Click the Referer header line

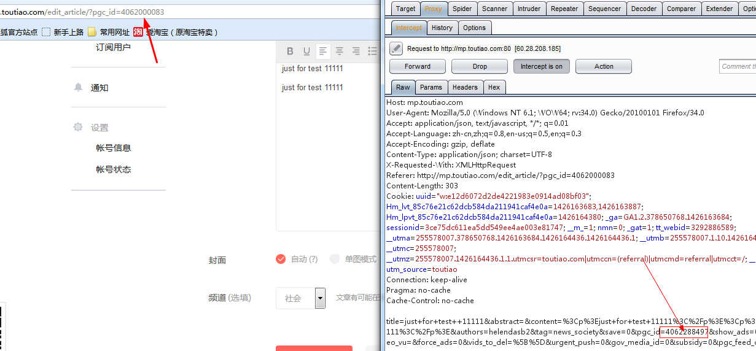(501, 175)
